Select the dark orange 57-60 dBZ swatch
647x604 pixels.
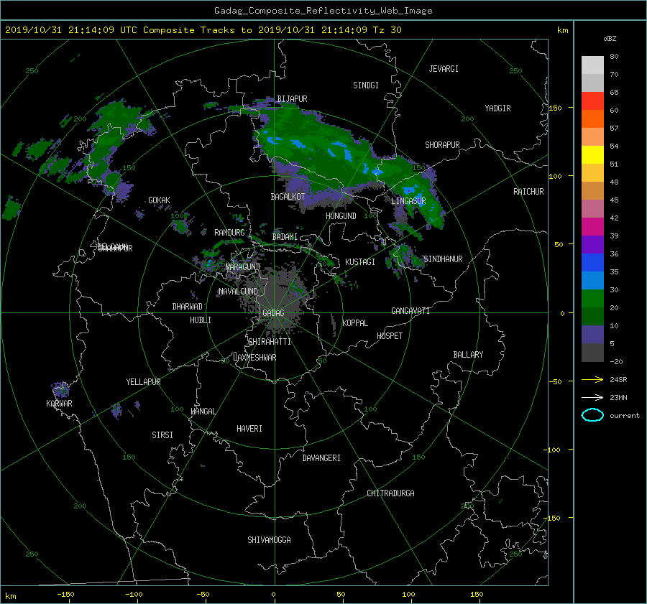[592, 119]
